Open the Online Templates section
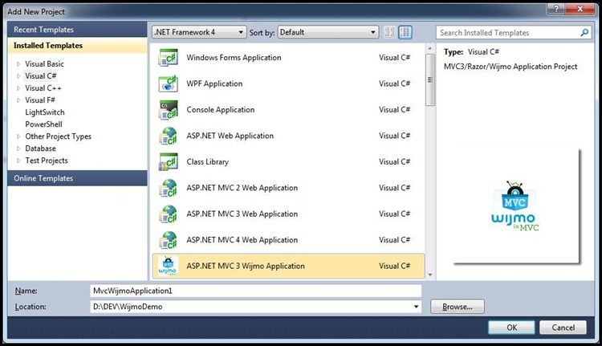602x346 pixels. (x=77, y=178)
